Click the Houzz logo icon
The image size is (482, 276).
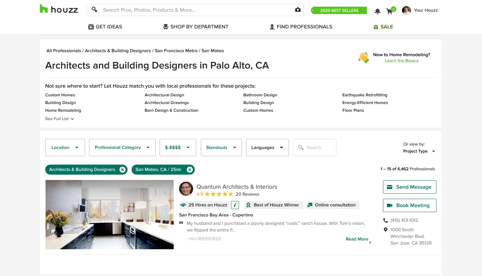coord(44,9)
